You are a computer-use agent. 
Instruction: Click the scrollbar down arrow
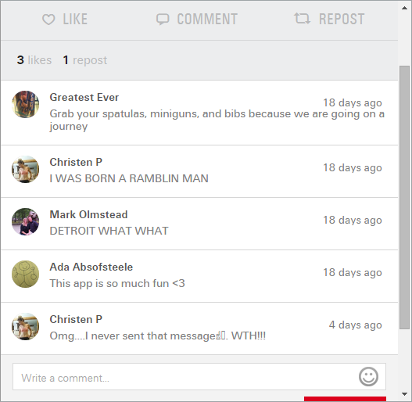pos(405,394)
